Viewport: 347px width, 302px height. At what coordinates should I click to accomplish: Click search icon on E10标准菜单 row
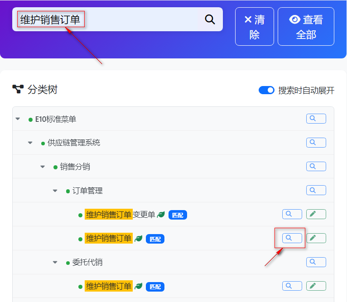coord(316,119)
